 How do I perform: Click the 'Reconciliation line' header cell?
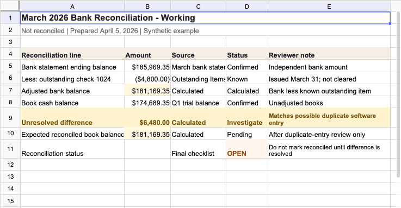click(x=72, y=54)
